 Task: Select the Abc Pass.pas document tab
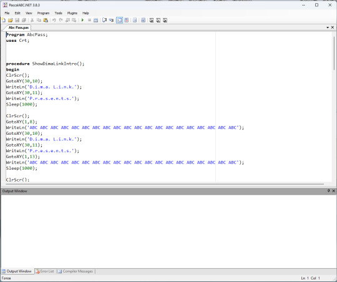(18, 27)
